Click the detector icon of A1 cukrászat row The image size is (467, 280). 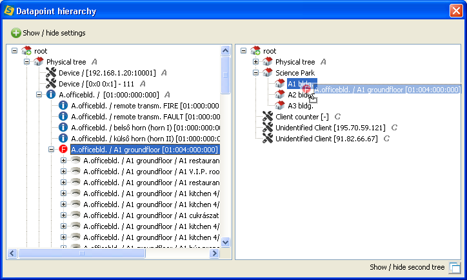coord(75,215)
